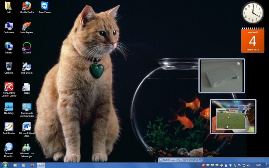
Task: Select the white device picture thumbnail
Action: 222,76
